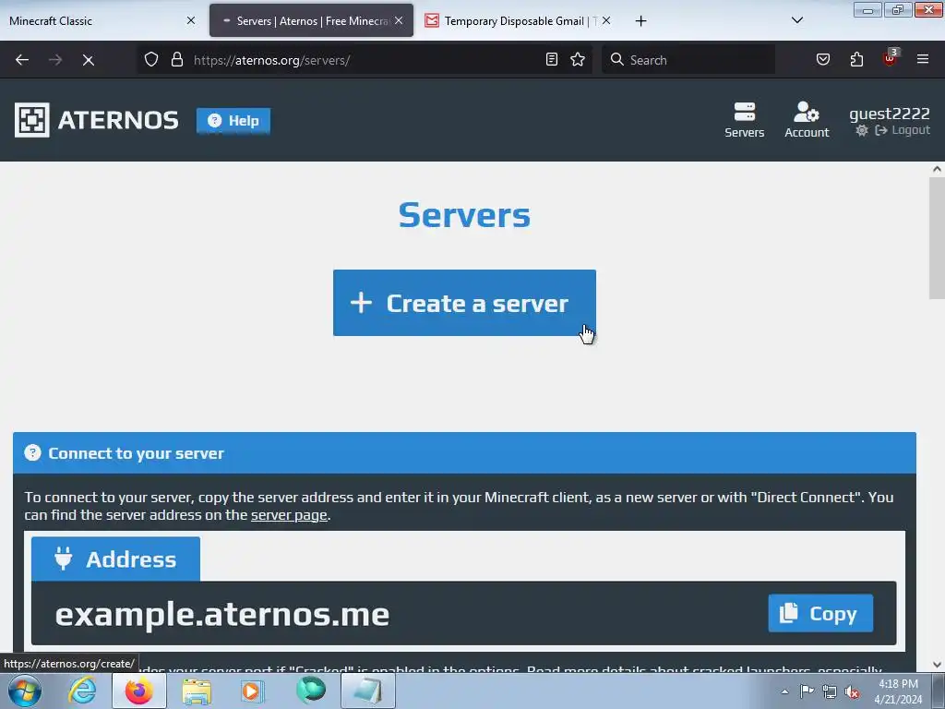Click Create a server button

(464, 303)
